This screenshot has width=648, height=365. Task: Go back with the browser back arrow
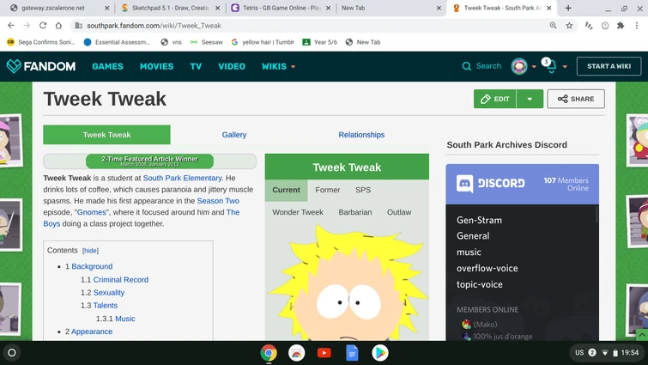(x=11, y=26)
